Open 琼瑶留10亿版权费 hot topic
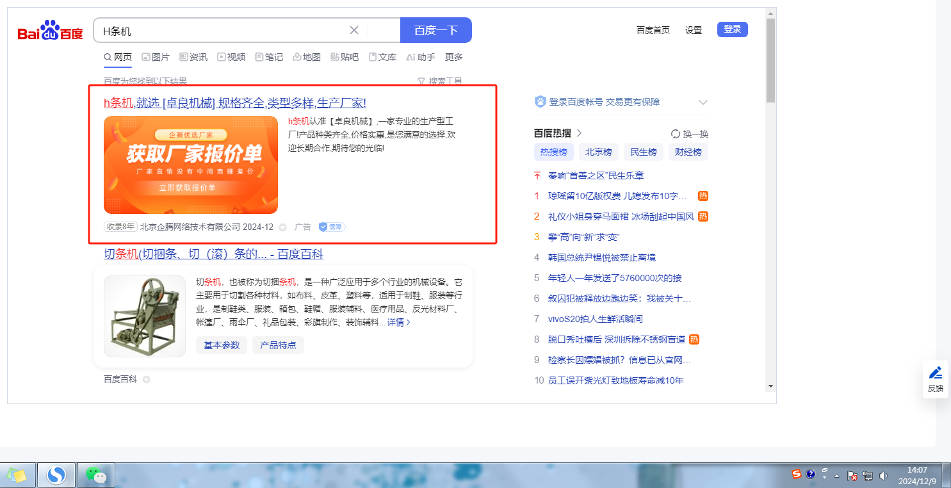 pos(617,196)
